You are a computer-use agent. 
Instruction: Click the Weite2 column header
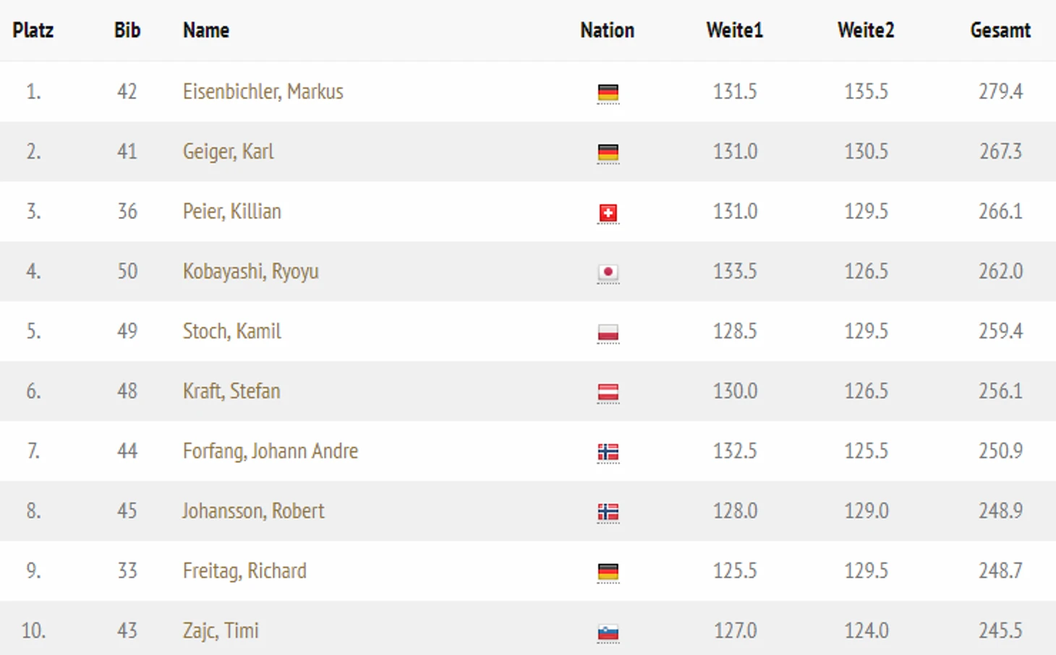coord(866,30)
